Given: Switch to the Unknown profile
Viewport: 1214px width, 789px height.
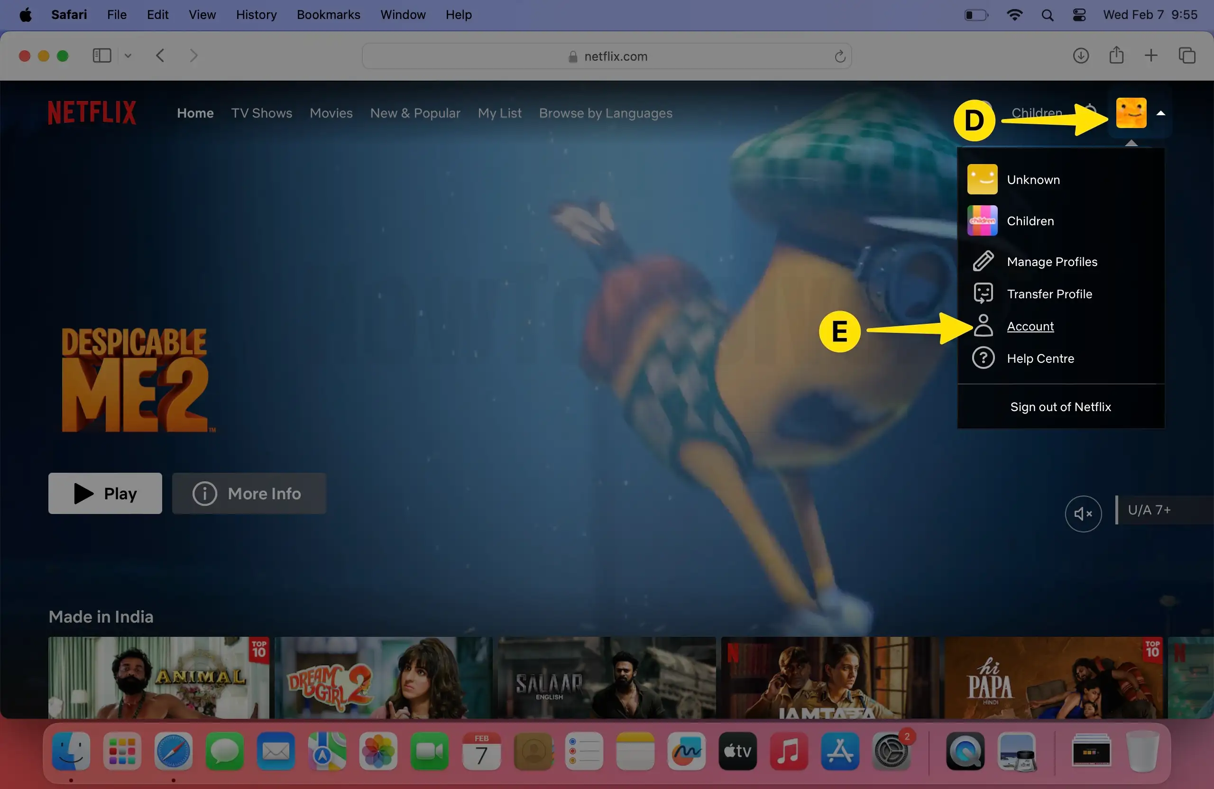Looking at the screenshot, I should (x=1032, y=180).
